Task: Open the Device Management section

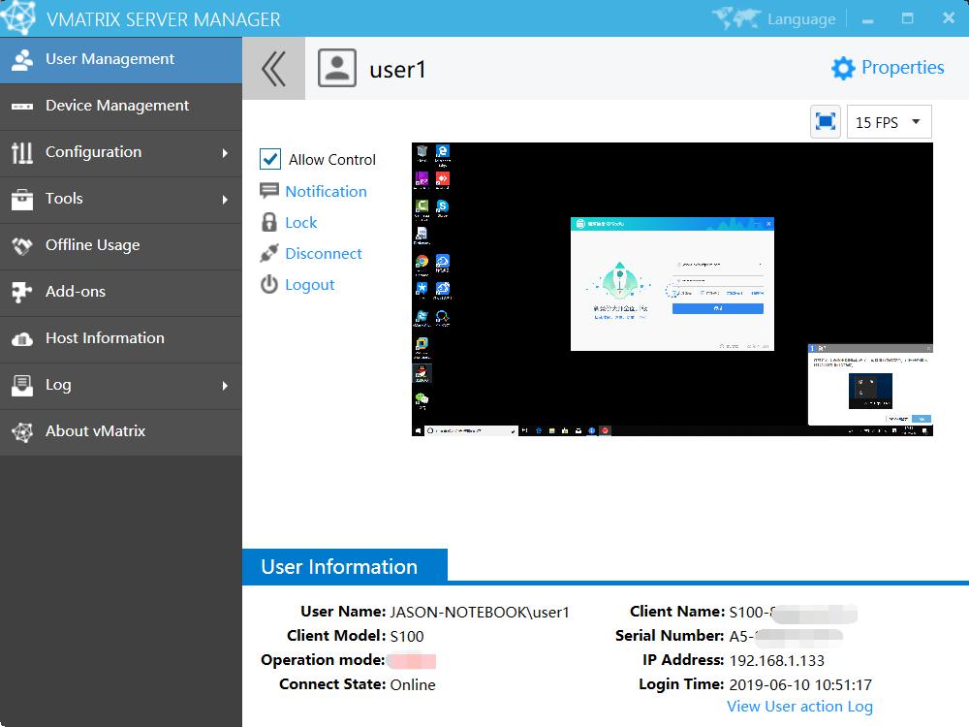Action: coord(121,107)
